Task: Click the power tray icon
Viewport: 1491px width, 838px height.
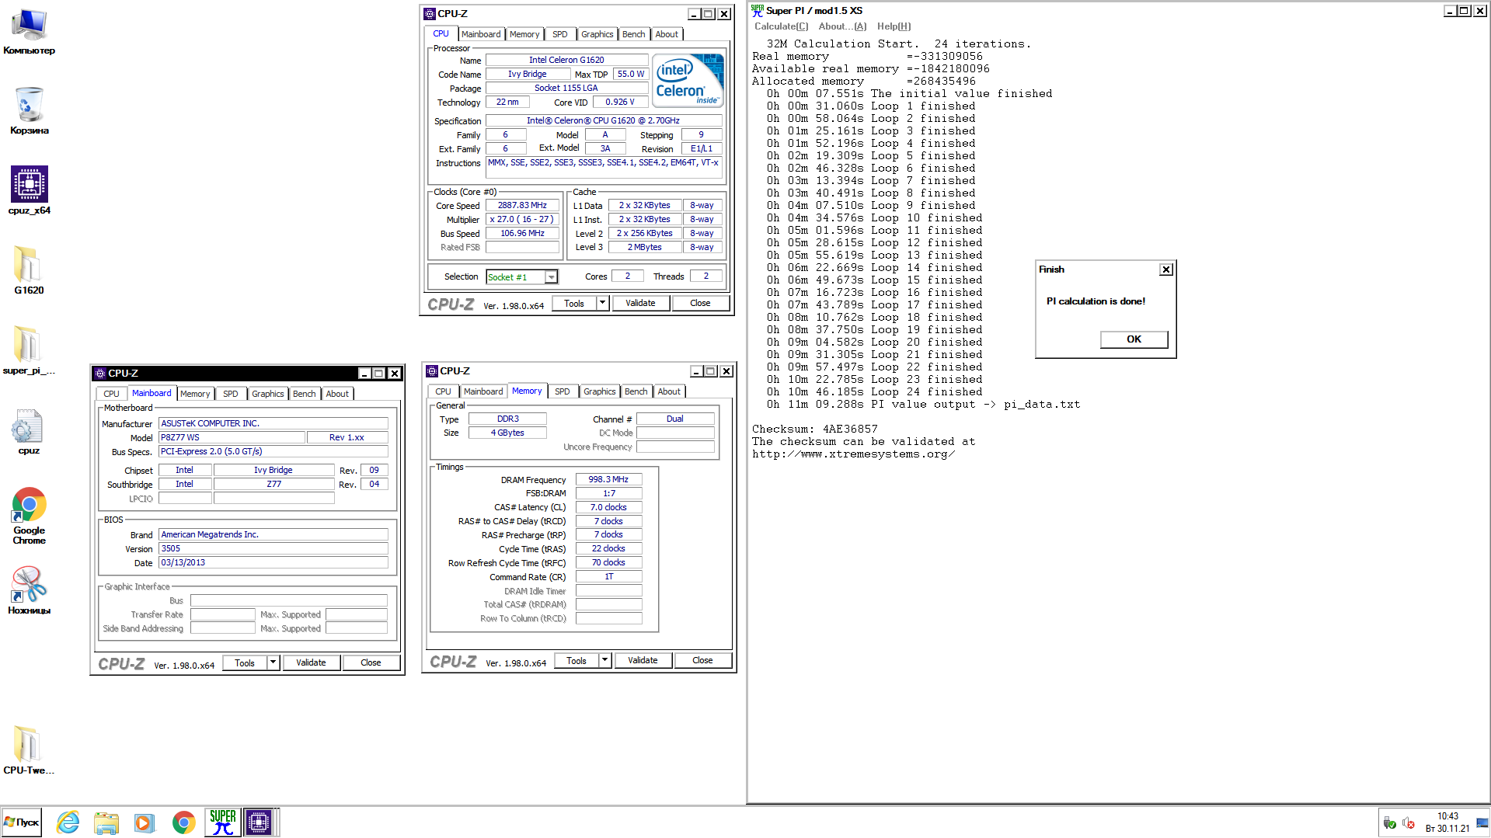Action: (1390, 823)
